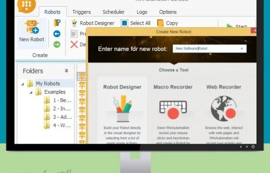Click the New Robot icon
The width and height of the screenshot is (270, 173).
click(x=32, y=27)
